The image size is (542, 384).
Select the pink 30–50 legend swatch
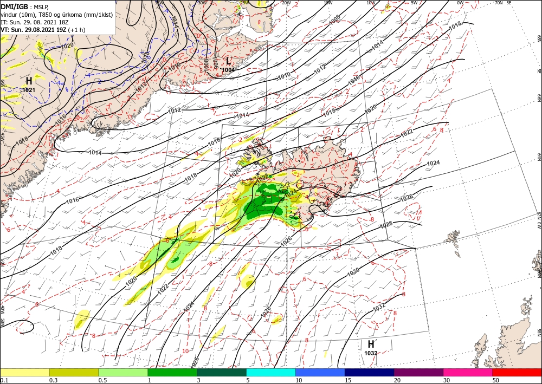[468, 372]
